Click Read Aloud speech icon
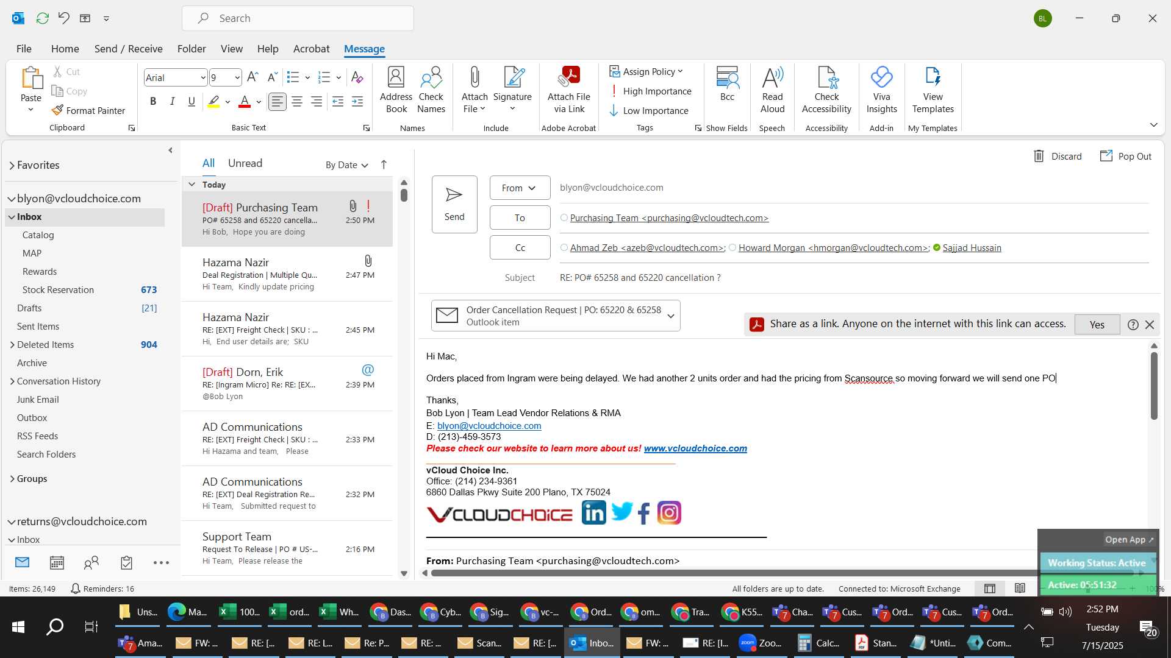This screenshot has width=1171, height=658. pyautogui.click(x=772, y=90)
